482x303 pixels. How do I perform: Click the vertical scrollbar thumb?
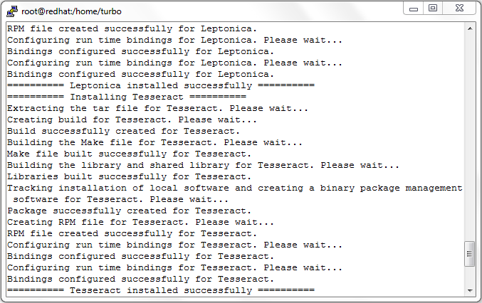click(x=470, y=254)
